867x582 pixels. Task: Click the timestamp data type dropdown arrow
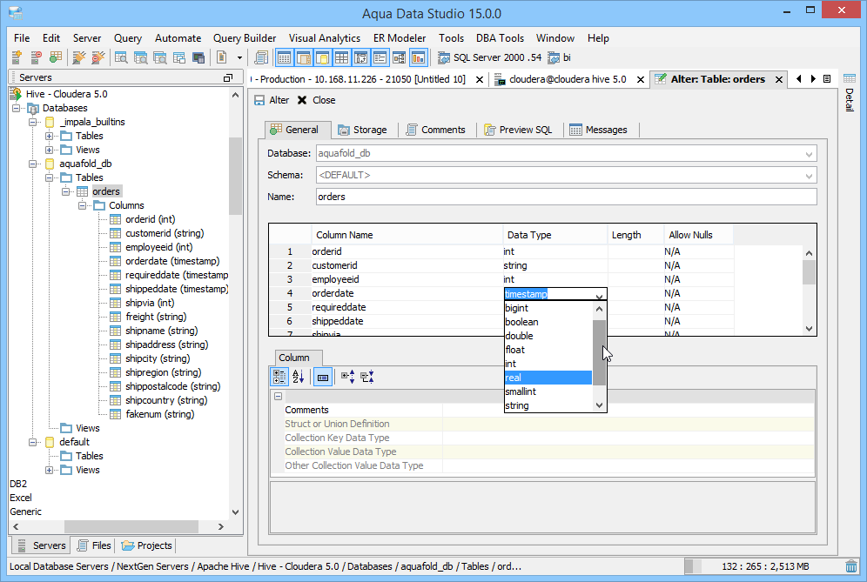point(599,295)
